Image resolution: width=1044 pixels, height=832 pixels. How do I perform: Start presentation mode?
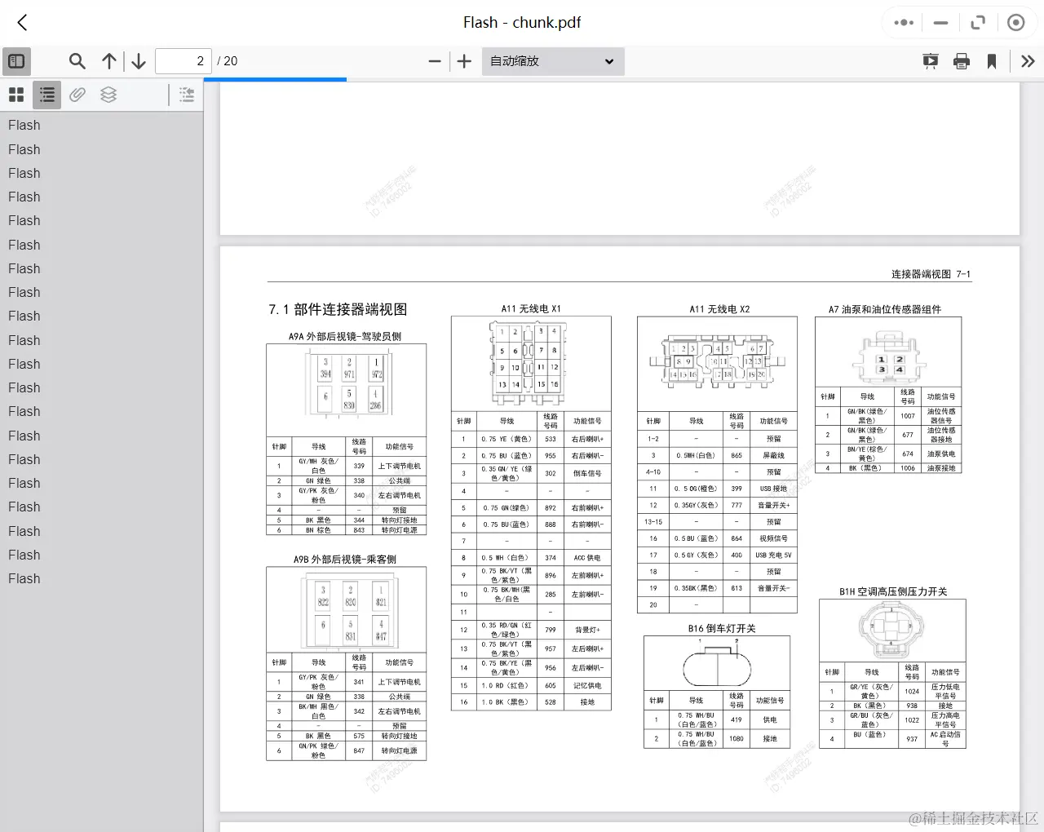[x=930, y=61]
